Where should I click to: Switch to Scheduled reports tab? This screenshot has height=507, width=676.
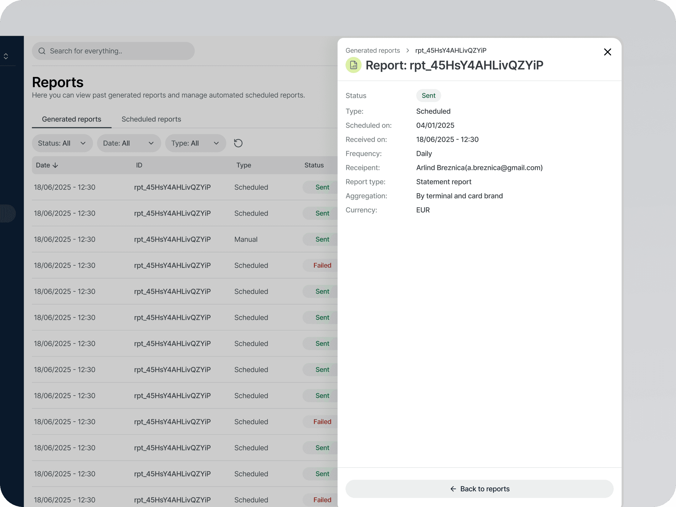point(151,119)
